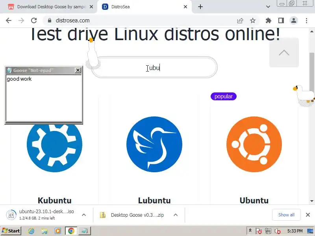Viewport: 315px width, 236px height.
Task: Open the Extensions puzzle icon
Action: pos(269,20)
